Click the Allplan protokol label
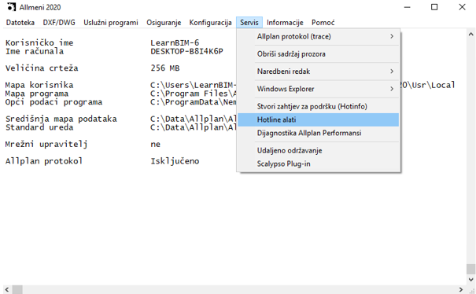476x294 pixels. (x=44, y=161)
